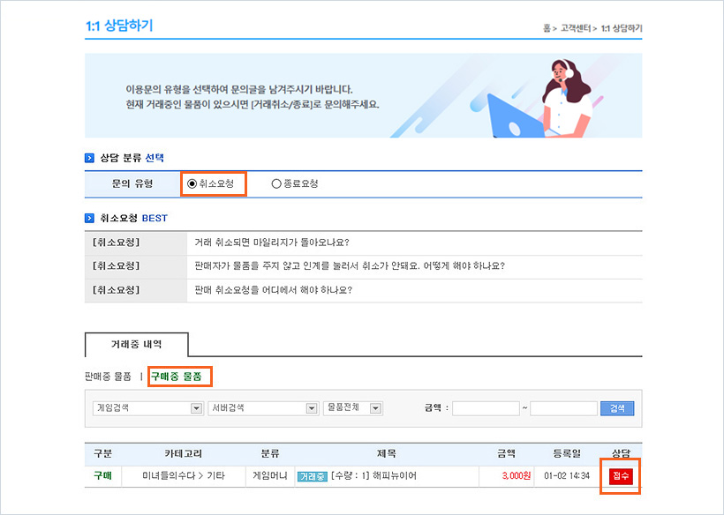Open FAQ about 마일리지 returning after cancellation
724x515 pixels.
[x=276, y=243]
